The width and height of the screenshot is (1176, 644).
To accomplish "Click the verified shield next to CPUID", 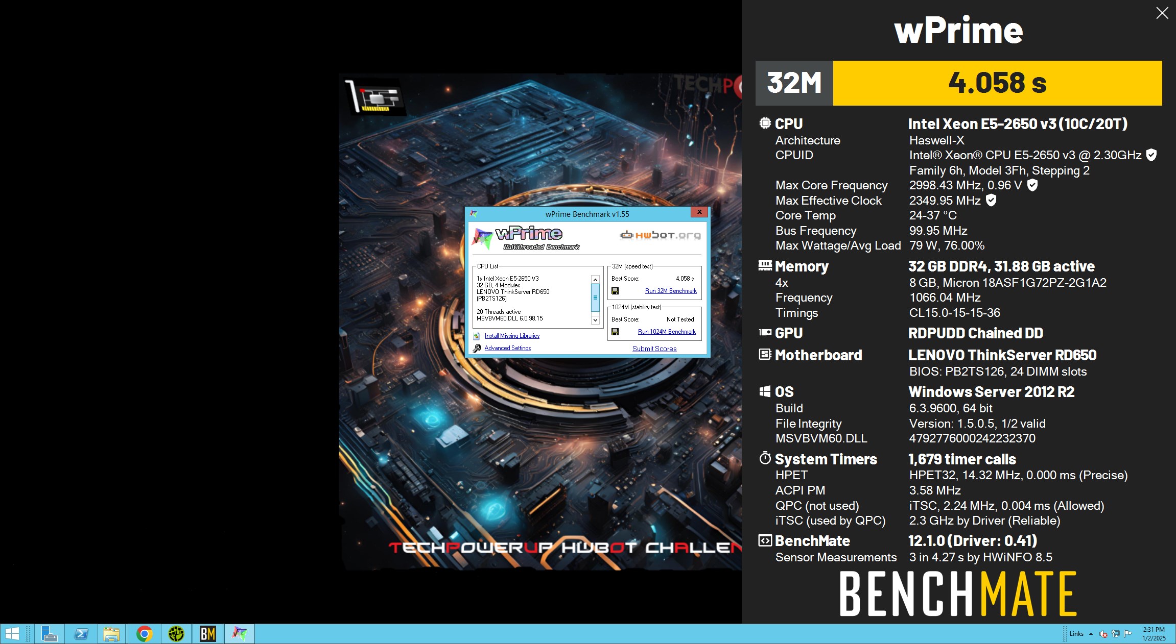I will [1151, 155].
